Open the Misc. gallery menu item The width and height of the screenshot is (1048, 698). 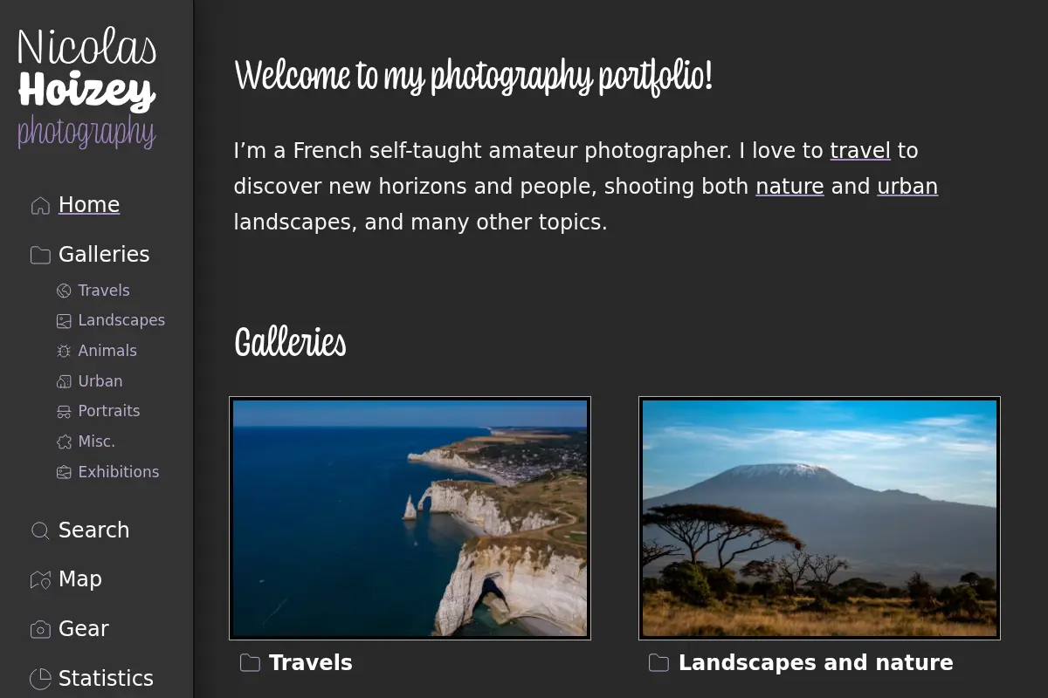coord(97,441)
